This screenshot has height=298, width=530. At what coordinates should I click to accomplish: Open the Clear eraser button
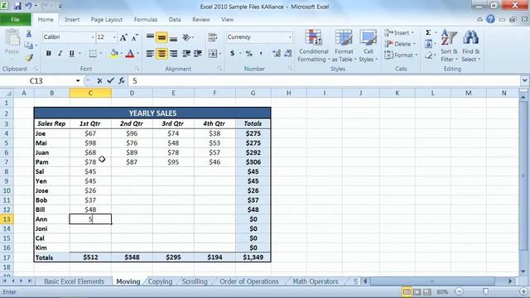pyautogui.click(x=429, y=55)
